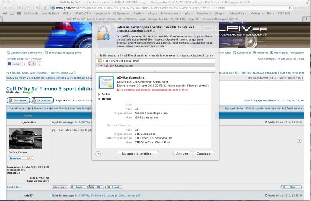Show the Bookmarks book icon
This screenshot has height=201, width=311.
pos(12,14)
